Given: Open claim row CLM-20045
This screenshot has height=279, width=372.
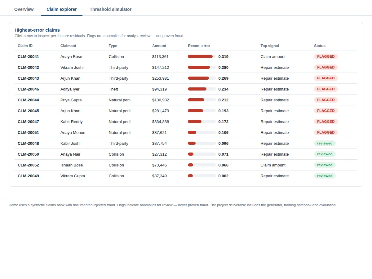Looking at the screenshot, I should coord(186,111).
